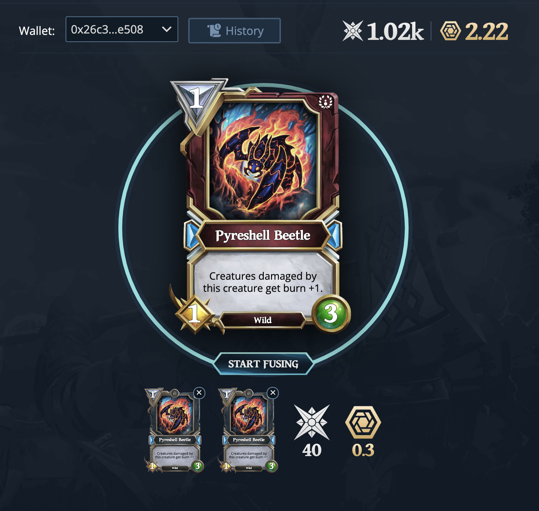This screenshot has width=539, height=511.
Task: Click the gold attack badge showing 1
Action: [x=195, y=314]
